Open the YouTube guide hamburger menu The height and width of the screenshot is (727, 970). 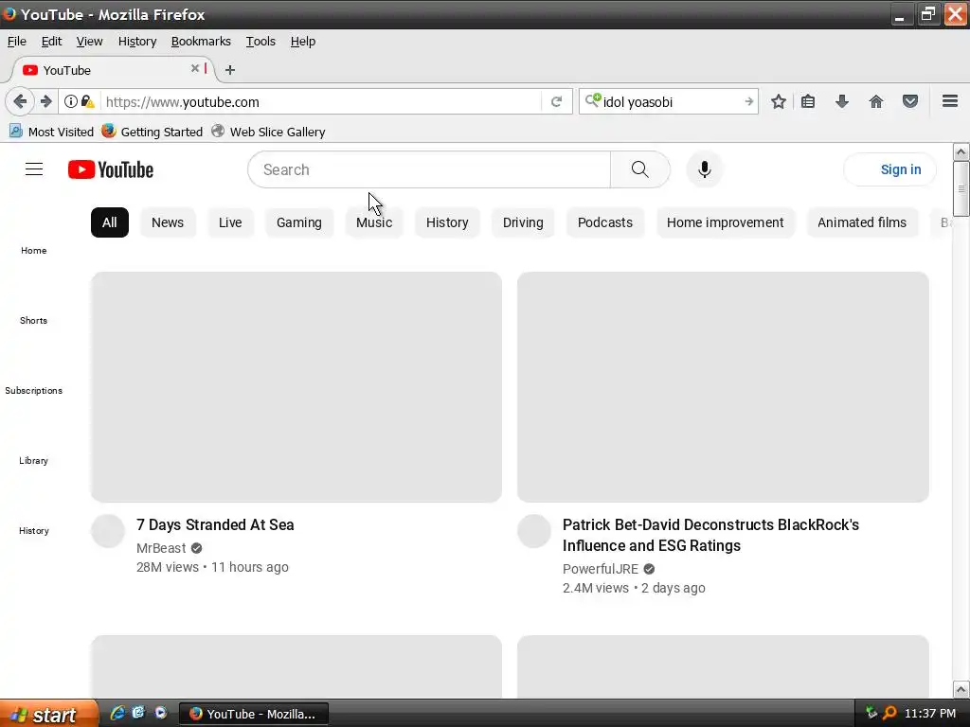(x=34, y=168)
